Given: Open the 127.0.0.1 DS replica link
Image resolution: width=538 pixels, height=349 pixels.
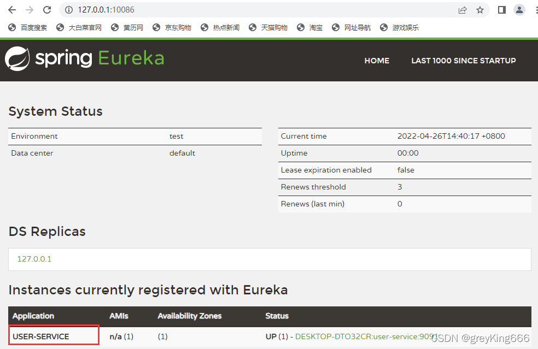Looking at the screenshot, I should (34, 259).
